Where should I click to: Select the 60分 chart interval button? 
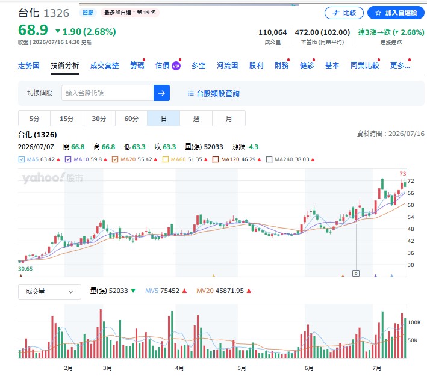(x=131, y=119)
